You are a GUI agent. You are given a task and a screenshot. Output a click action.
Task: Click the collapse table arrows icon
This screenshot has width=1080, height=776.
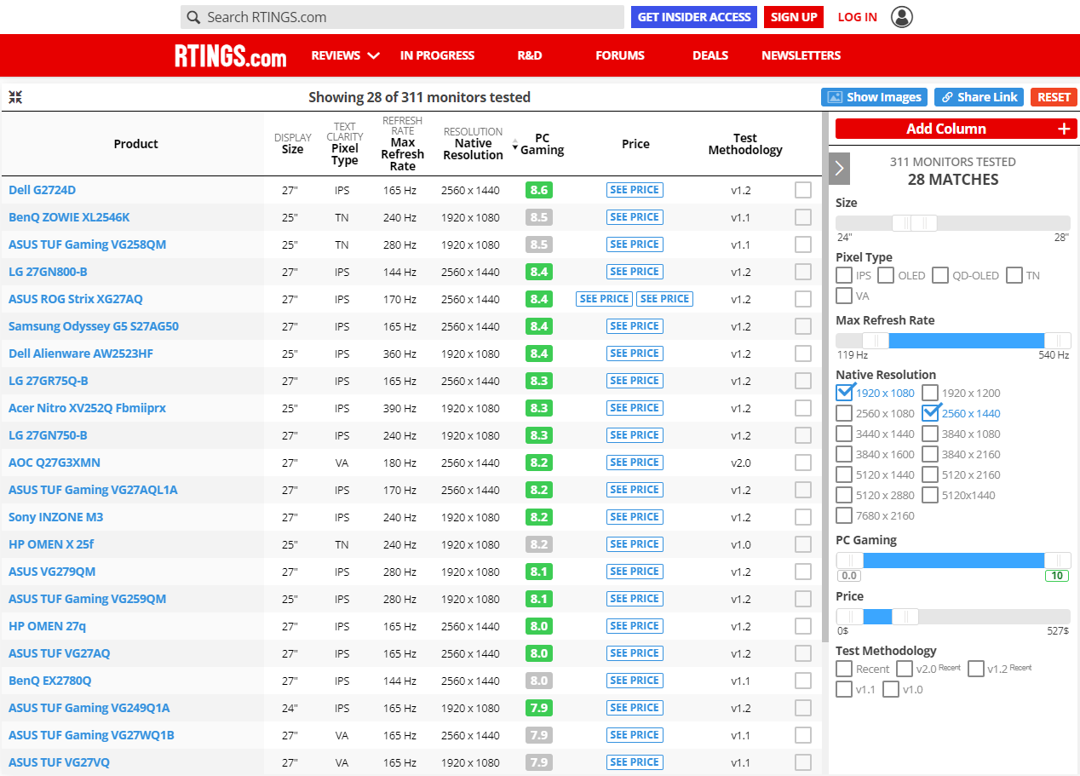[x=15, y=97]
